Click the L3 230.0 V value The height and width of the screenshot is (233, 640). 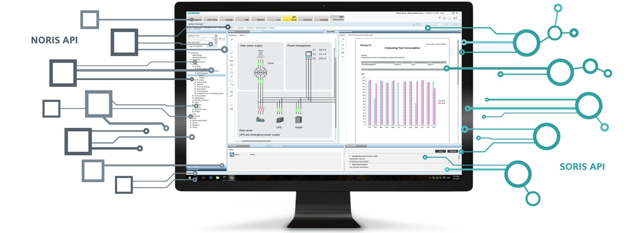coord(323,59)
